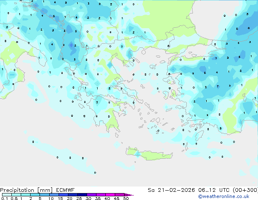Click the legend label '20'
Image resolution: width=258 pixels, height=200 pixels.
pos(70,198)
